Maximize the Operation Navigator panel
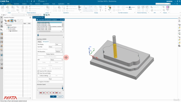 [x=30, y=18]
